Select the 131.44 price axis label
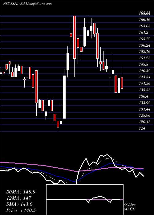The width and height of the screenshot is (154, 215). click(x=144, y=109)
